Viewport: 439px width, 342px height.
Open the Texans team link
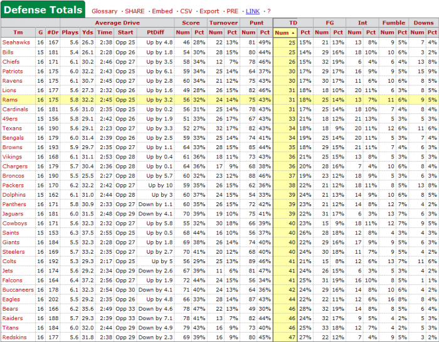[x=12, y=128]
